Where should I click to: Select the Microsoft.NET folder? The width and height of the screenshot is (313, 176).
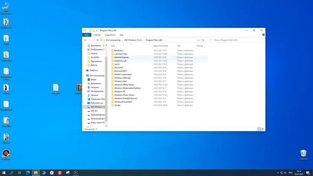[x=121, y=71]
